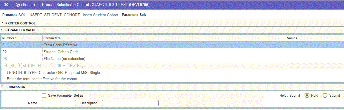Go to first page of parameters
The width and height of the screenshot is (344, 110).
6,65
